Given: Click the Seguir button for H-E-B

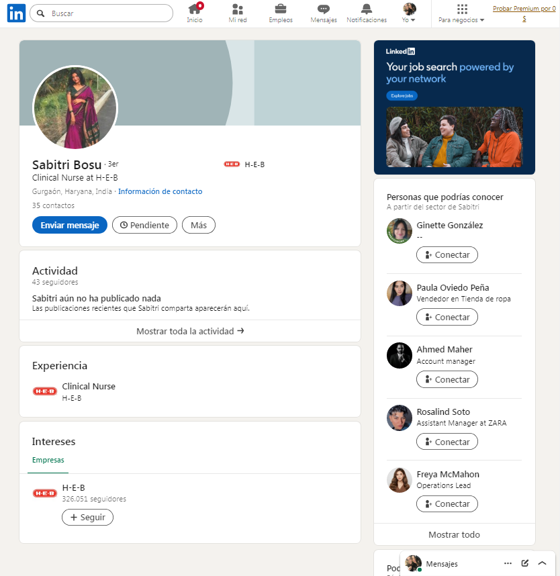Looking at the screenshot, I should pos(87,517).
